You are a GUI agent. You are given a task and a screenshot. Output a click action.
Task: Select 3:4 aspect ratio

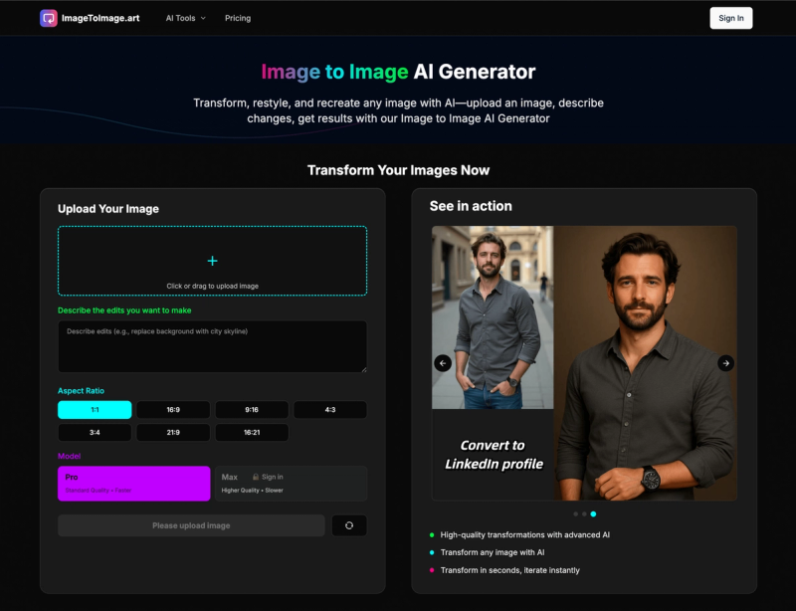pyautogui.click(x=95, y=432)
